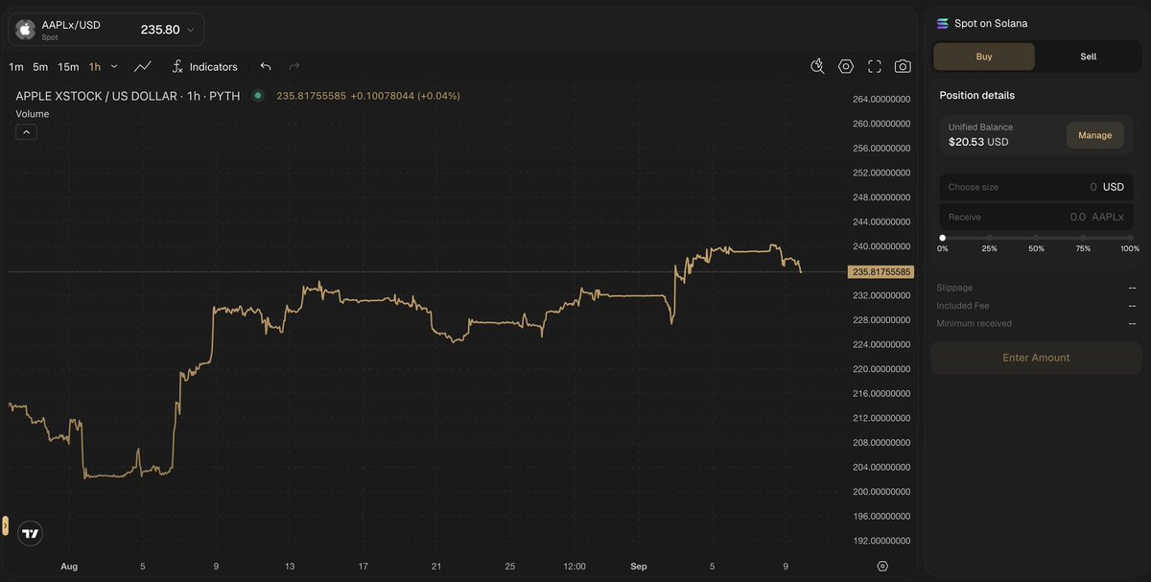The width and height of the screenshot is (1151, 582).
Task: Open the time axis settings gear
Action: click(882, 567)
